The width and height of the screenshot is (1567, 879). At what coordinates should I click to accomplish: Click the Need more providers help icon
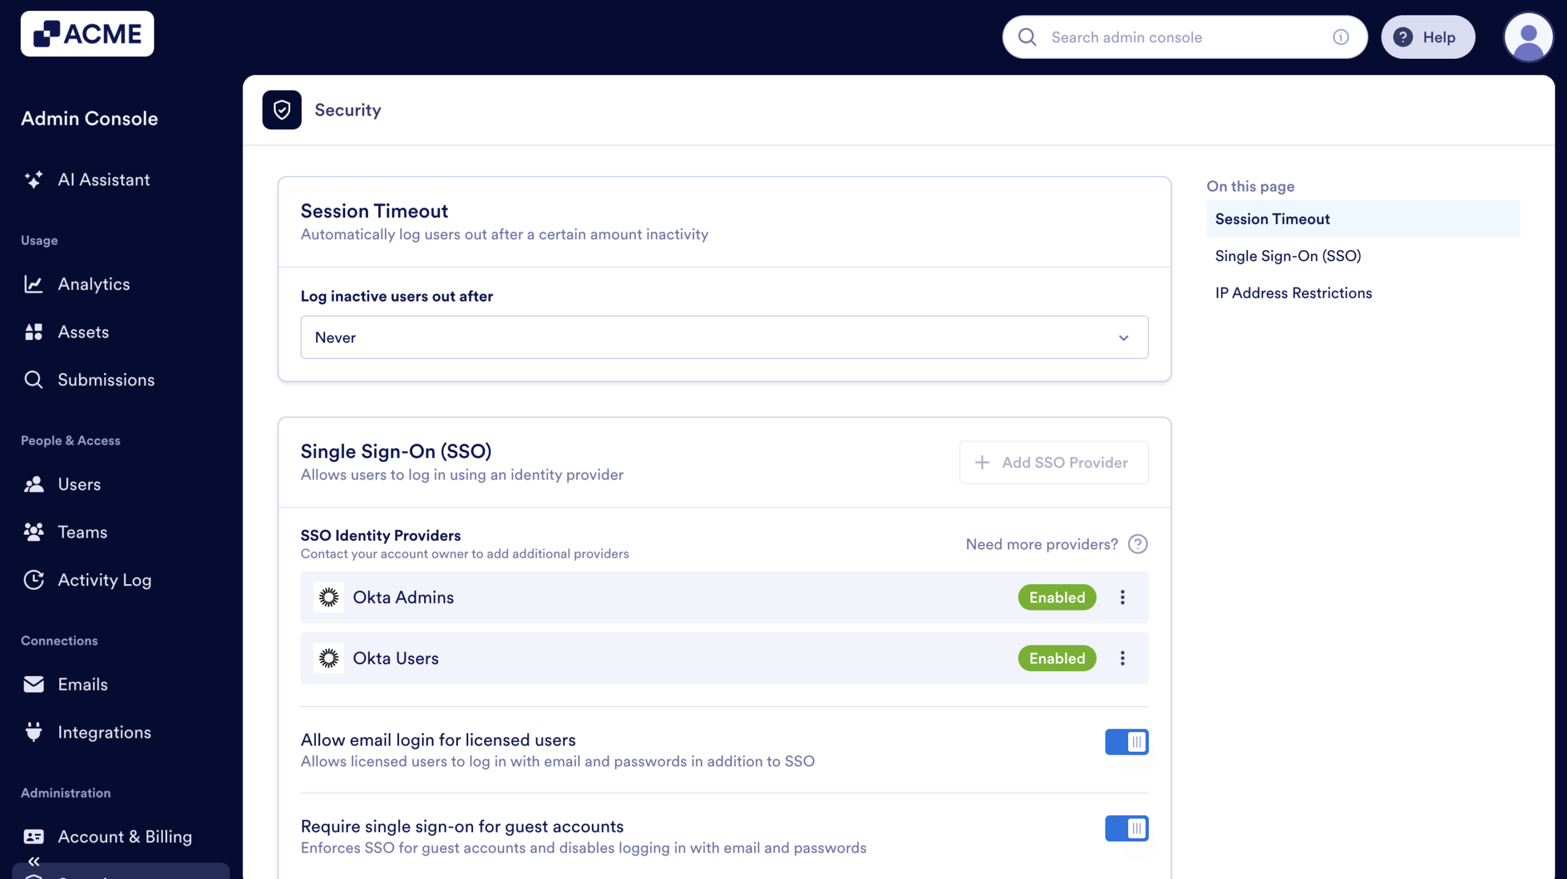pos(1137,544)
